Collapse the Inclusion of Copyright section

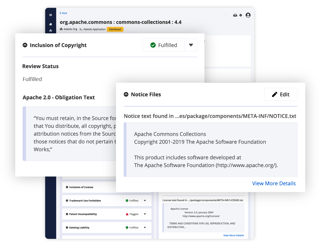(25, 45)
